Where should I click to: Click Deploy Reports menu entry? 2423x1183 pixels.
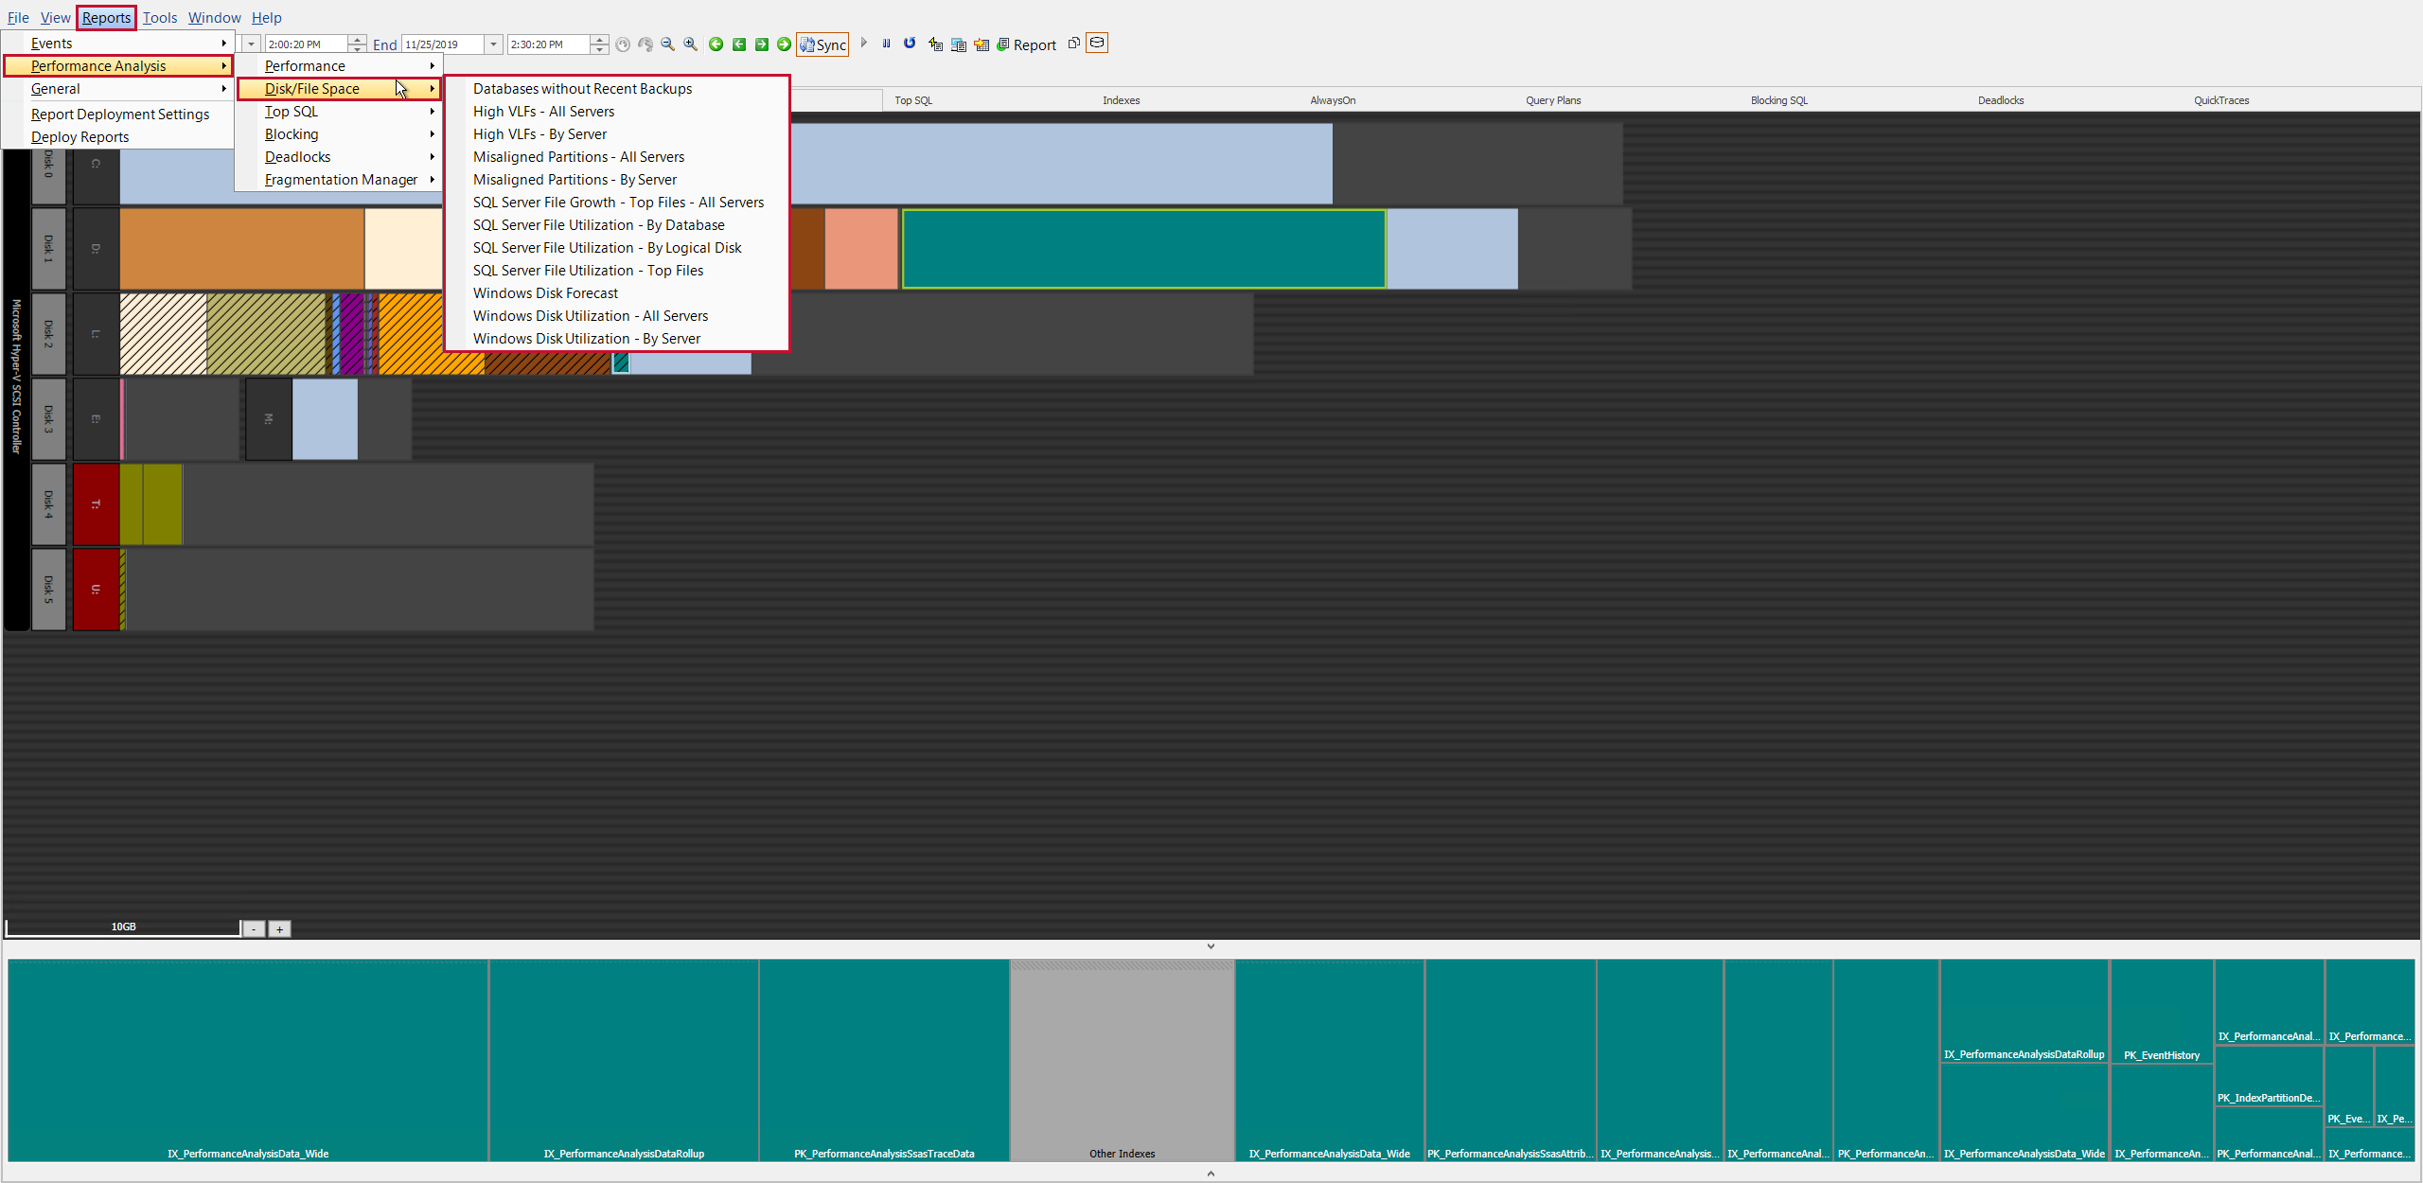[x=80, y=136]
